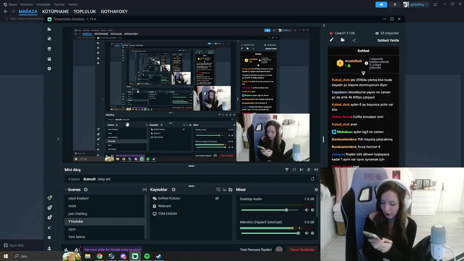
Task: Adjust the Desktop Audio volume slider
Action: pos(270,210)
